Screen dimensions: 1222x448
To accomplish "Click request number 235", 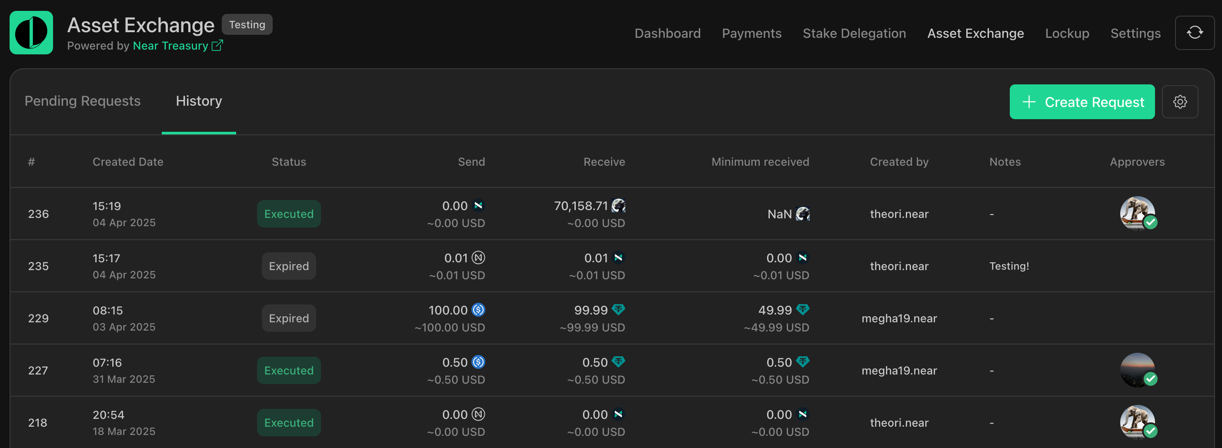I will click(38, 266).
